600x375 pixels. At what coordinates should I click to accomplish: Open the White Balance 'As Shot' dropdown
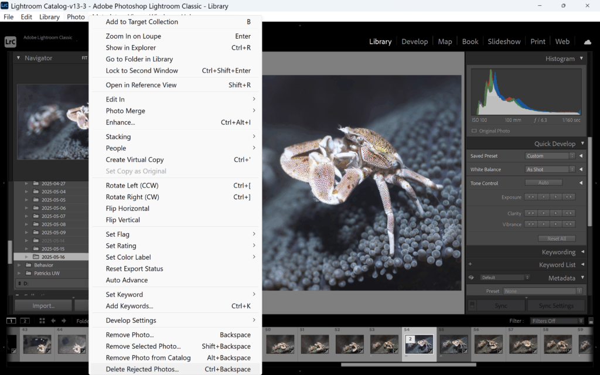click(x=550, y=169)
